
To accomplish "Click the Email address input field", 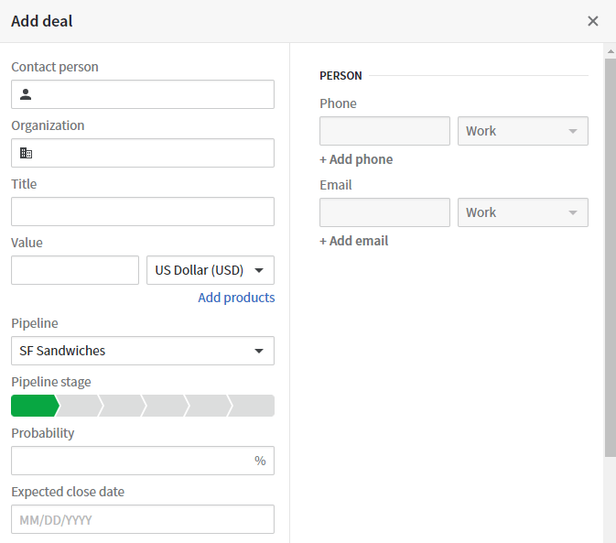I will click(384, 212).
